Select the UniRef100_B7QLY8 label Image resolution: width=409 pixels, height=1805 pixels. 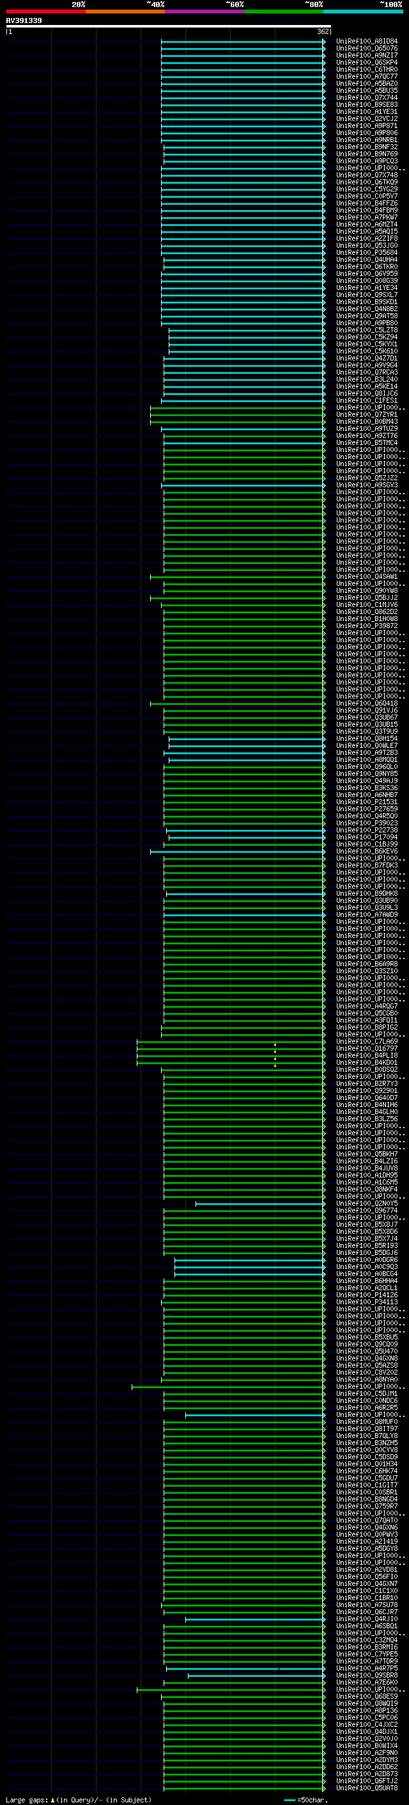pos(367,1436)
